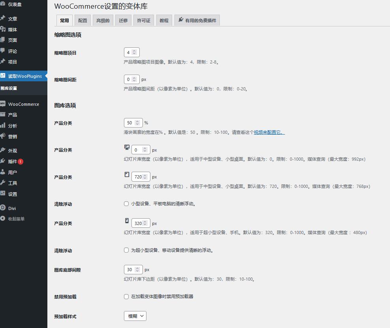The width and height of the screenshot is (390, 328).
Task: Switch to the 教程 tab
Action: pos(164,21)
